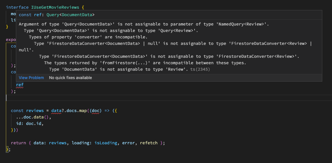Screen dimensions: 332x163
Task: Click the 'ts(2345)' error code
Action: pyautogui.click(x=200, y=69)
